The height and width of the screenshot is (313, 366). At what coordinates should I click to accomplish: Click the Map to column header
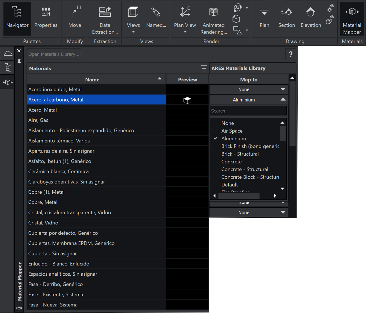[249, 80]
